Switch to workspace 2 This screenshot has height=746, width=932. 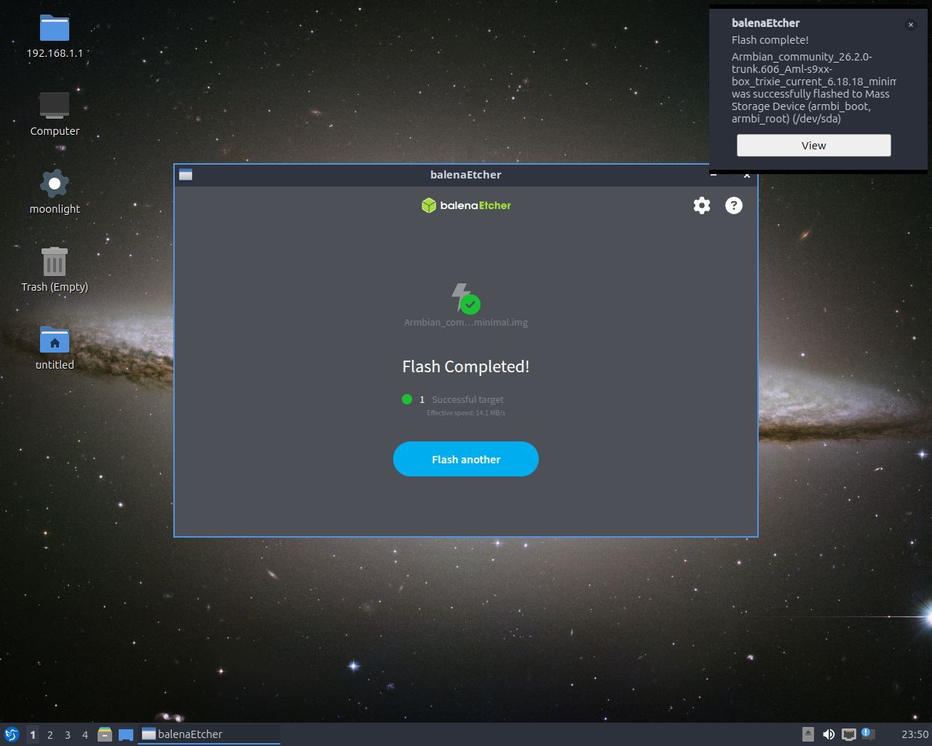[x=50, y=734]
